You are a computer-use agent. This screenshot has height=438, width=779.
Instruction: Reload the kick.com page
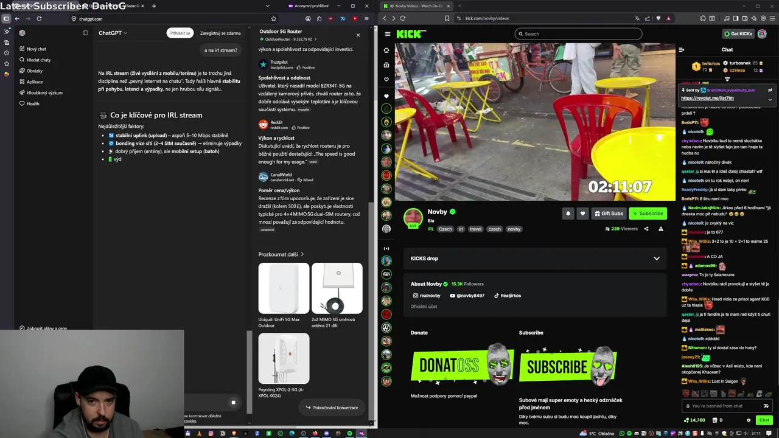click(403, 18)
